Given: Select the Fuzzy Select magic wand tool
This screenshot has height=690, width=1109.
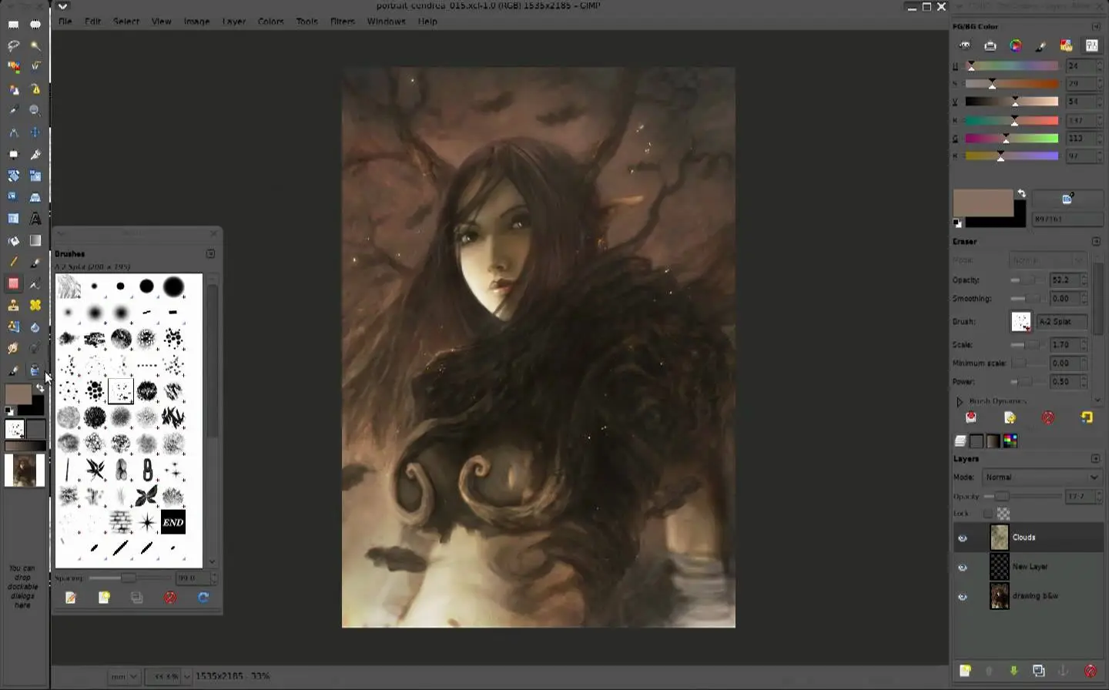Looking at the screenshot, I should (x=35, y=46).
